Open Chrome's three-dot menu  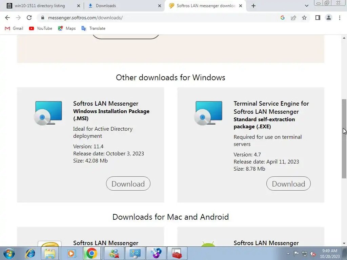[x=340, y=18]
